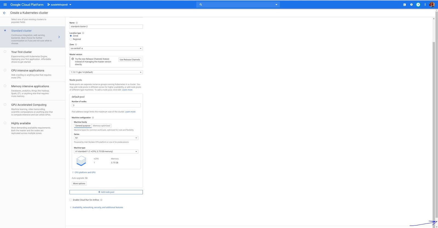Open the Zone dropdown us-central1-a
This screenshot has width=438, height=228.
tap(106, 49)
